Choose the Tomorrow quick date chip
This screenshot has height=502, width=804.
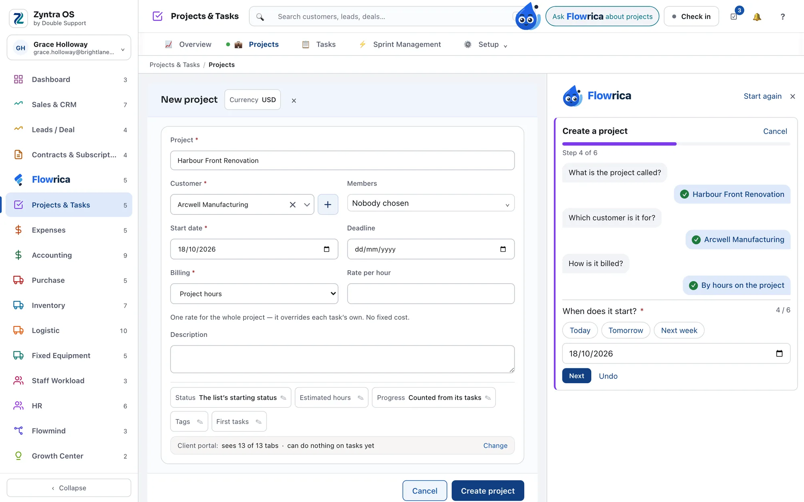pyautogui.click(x=626, y=331)
